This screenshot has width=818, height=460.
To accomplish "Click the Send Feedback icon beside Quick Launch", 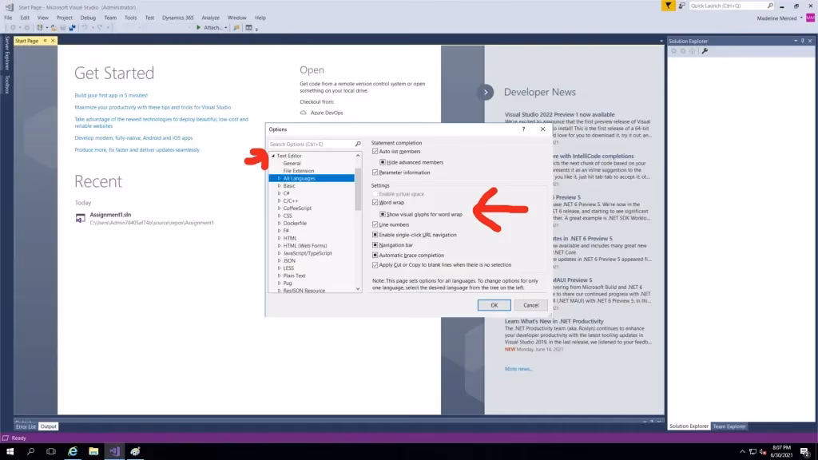I will tap(682, 6).
